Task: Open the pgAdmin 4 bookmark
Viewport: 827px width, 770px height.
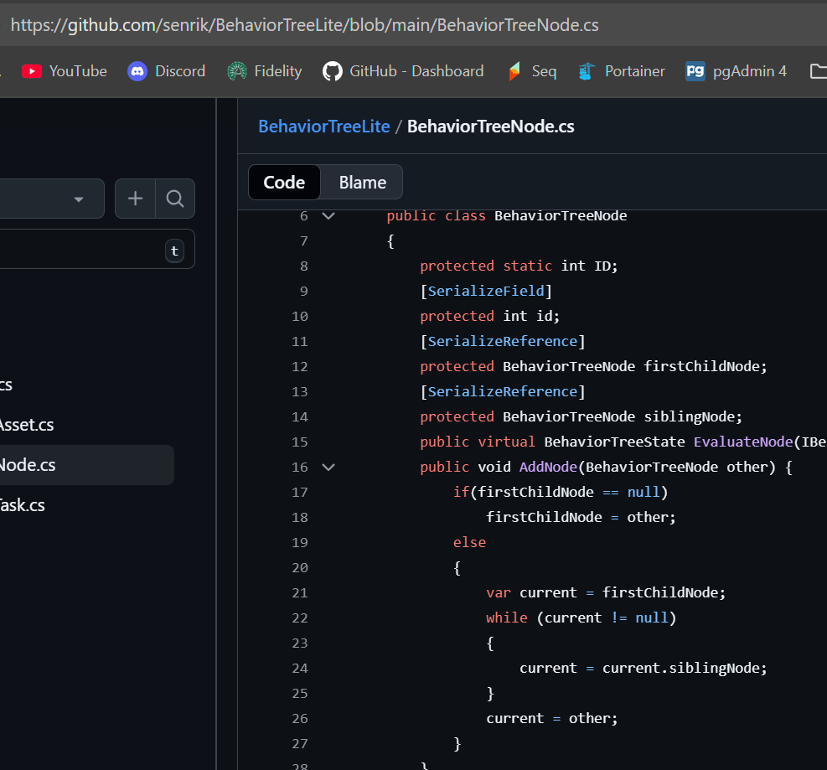Action: [736, 71]
